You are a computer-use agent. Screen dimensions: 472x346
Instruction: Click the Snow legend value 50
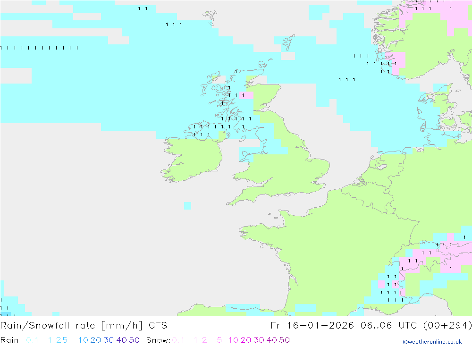point(285,340)
